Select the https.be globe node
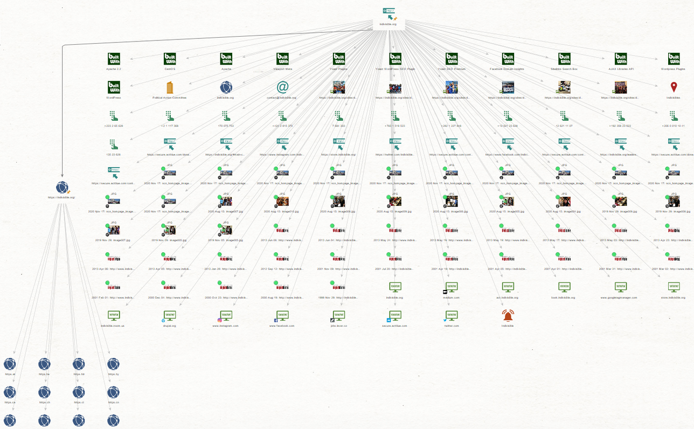This screenshot has height=429, width=694. (45, 364)
